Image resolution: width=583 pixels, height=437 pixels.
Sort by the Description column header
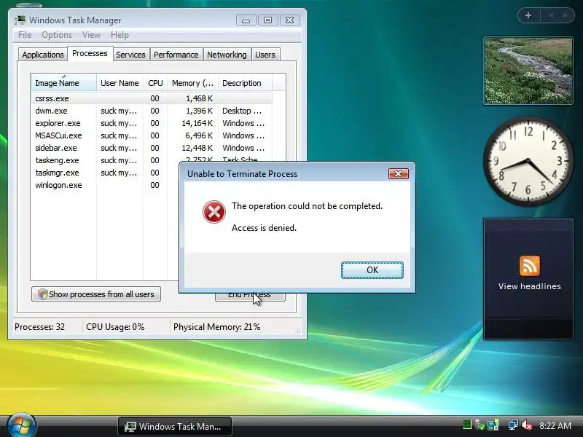click(x=245, y=83)
